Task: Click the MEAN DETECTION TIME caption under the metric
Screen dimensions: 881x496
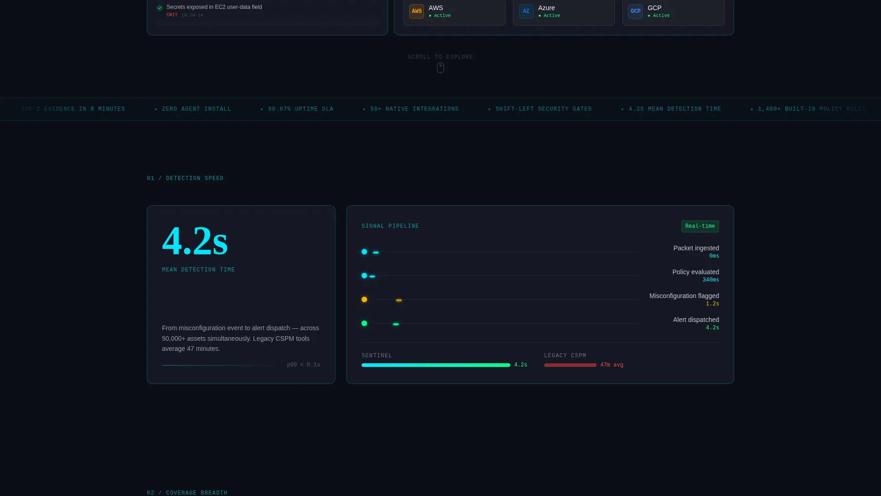Action: 198,270
